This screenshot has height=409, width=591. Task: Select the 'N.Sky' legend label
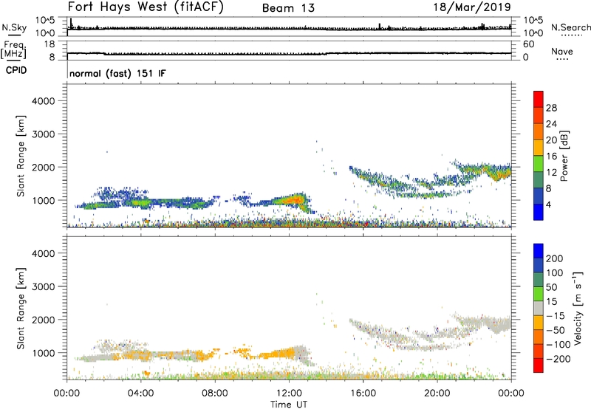coord(14,27)
